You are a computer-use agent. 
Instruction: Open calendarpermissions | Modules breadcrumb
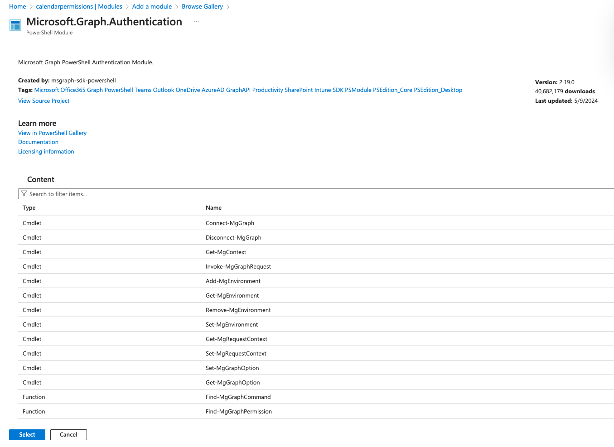[x=79, y=6]
